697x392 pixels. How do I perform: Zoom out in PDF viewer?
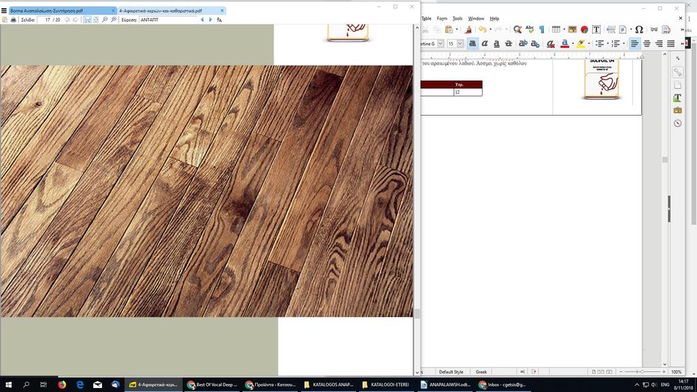coord(105,20)
